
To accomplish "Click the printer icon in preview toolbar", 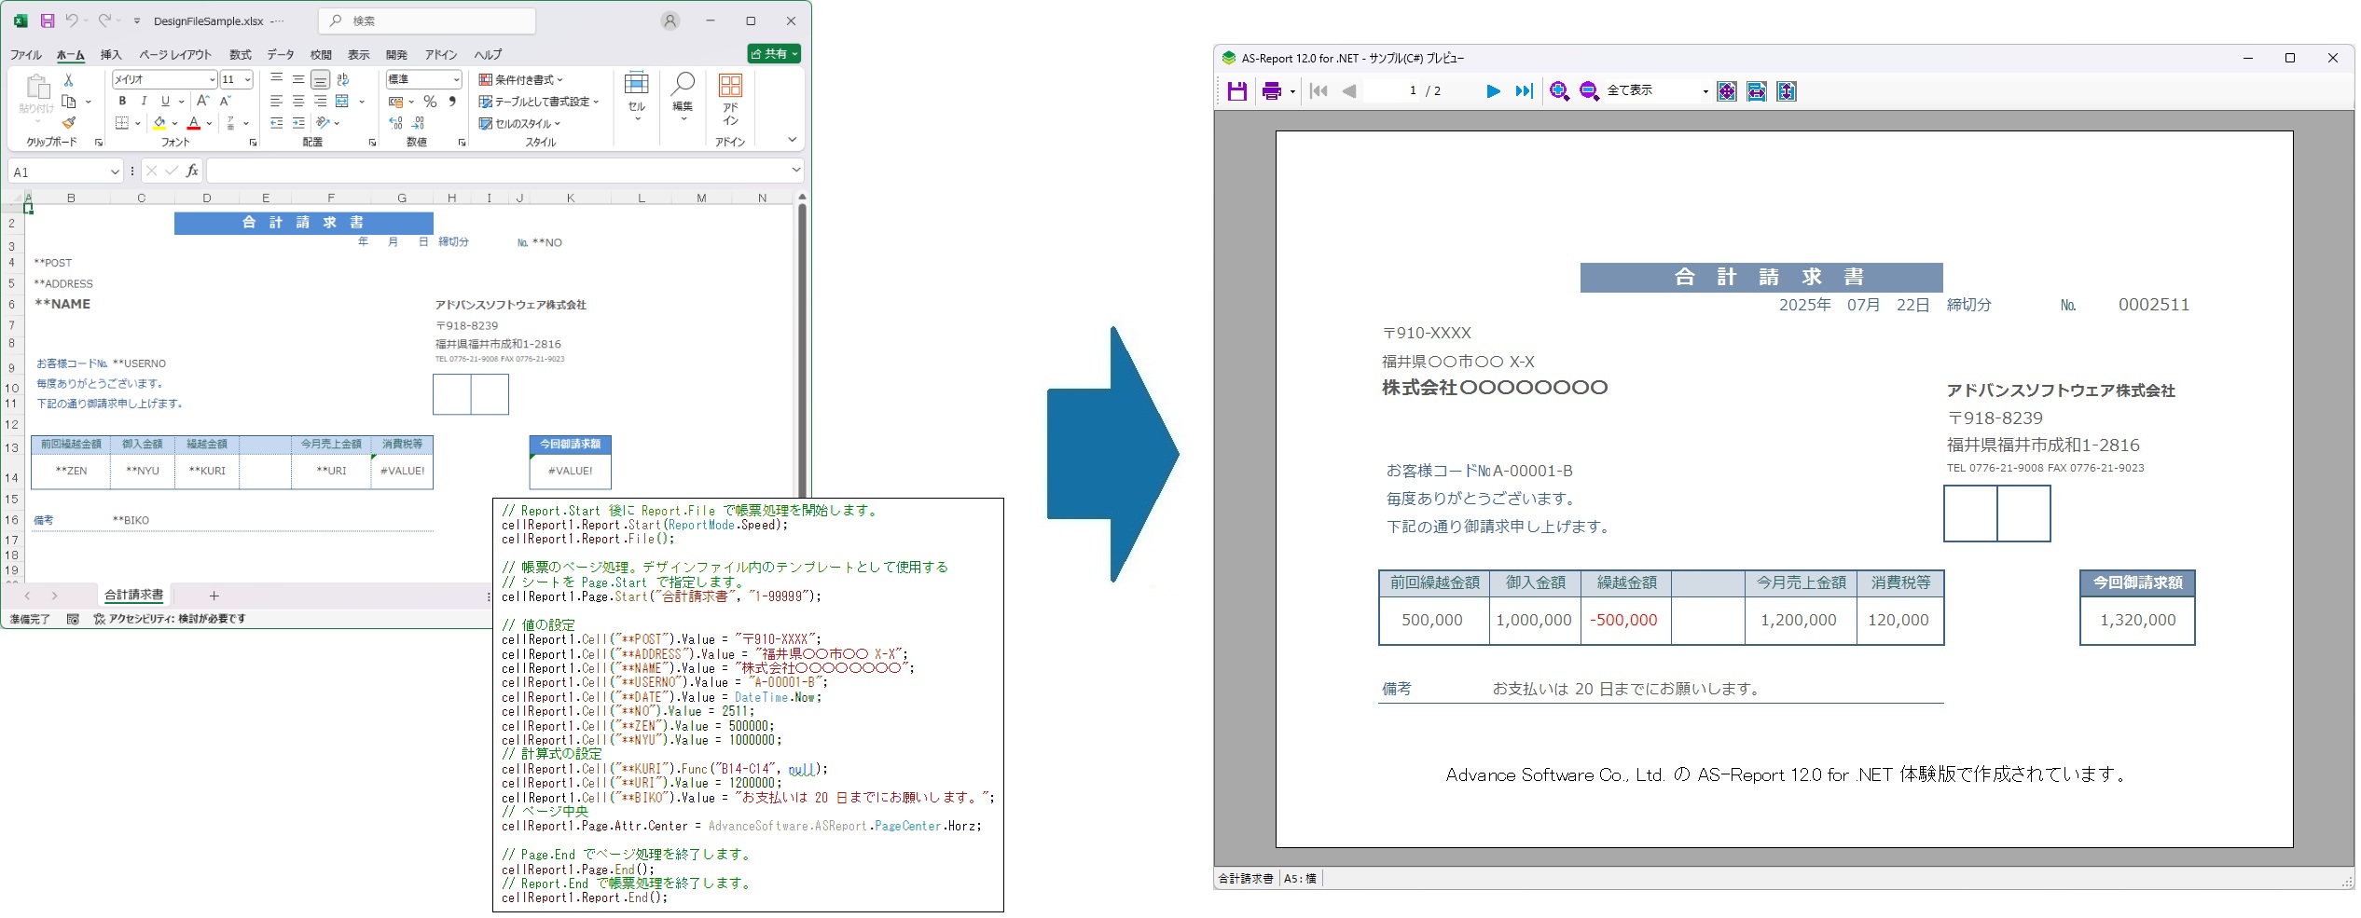I will [1271, 91].
